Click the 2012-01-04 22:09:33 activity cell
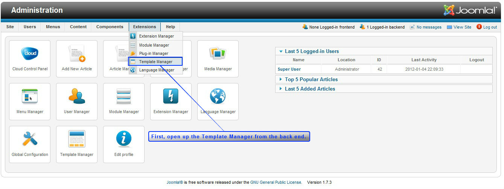Viewport: 504px width, 189px height. 424,69
